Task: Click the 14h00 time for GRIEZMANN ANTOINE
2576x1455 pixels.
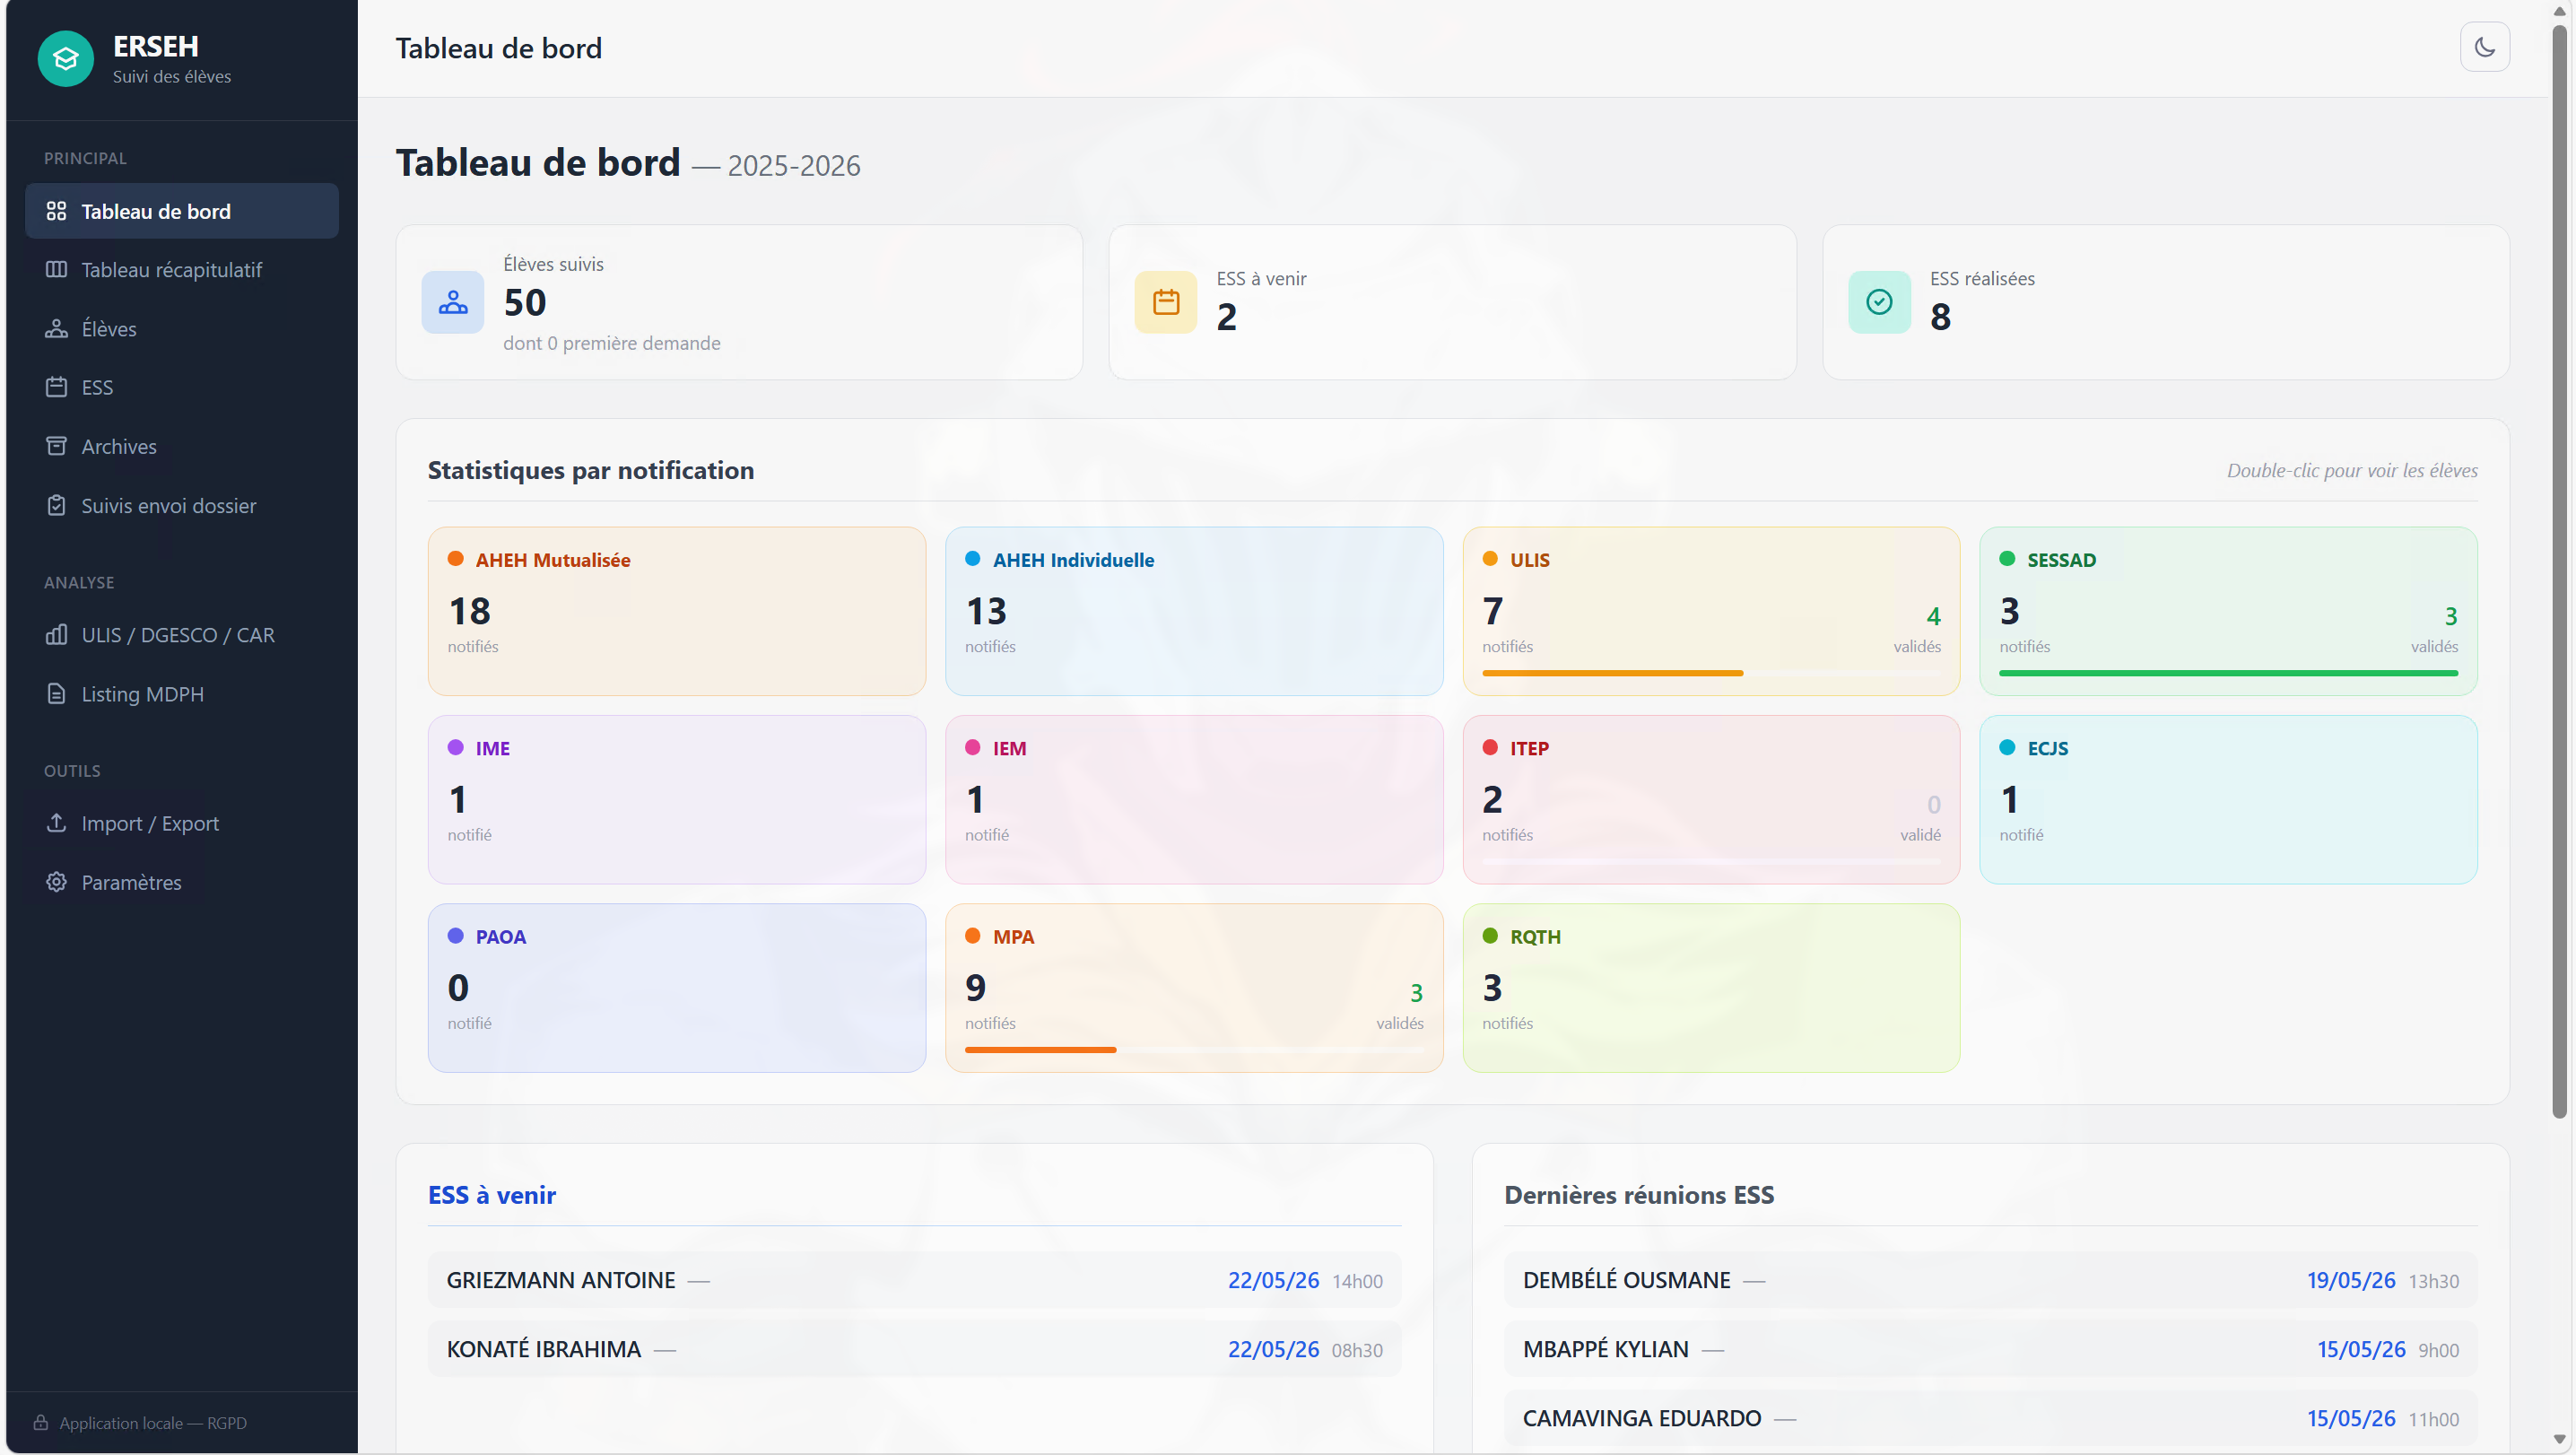Action: point(1357,1281)
